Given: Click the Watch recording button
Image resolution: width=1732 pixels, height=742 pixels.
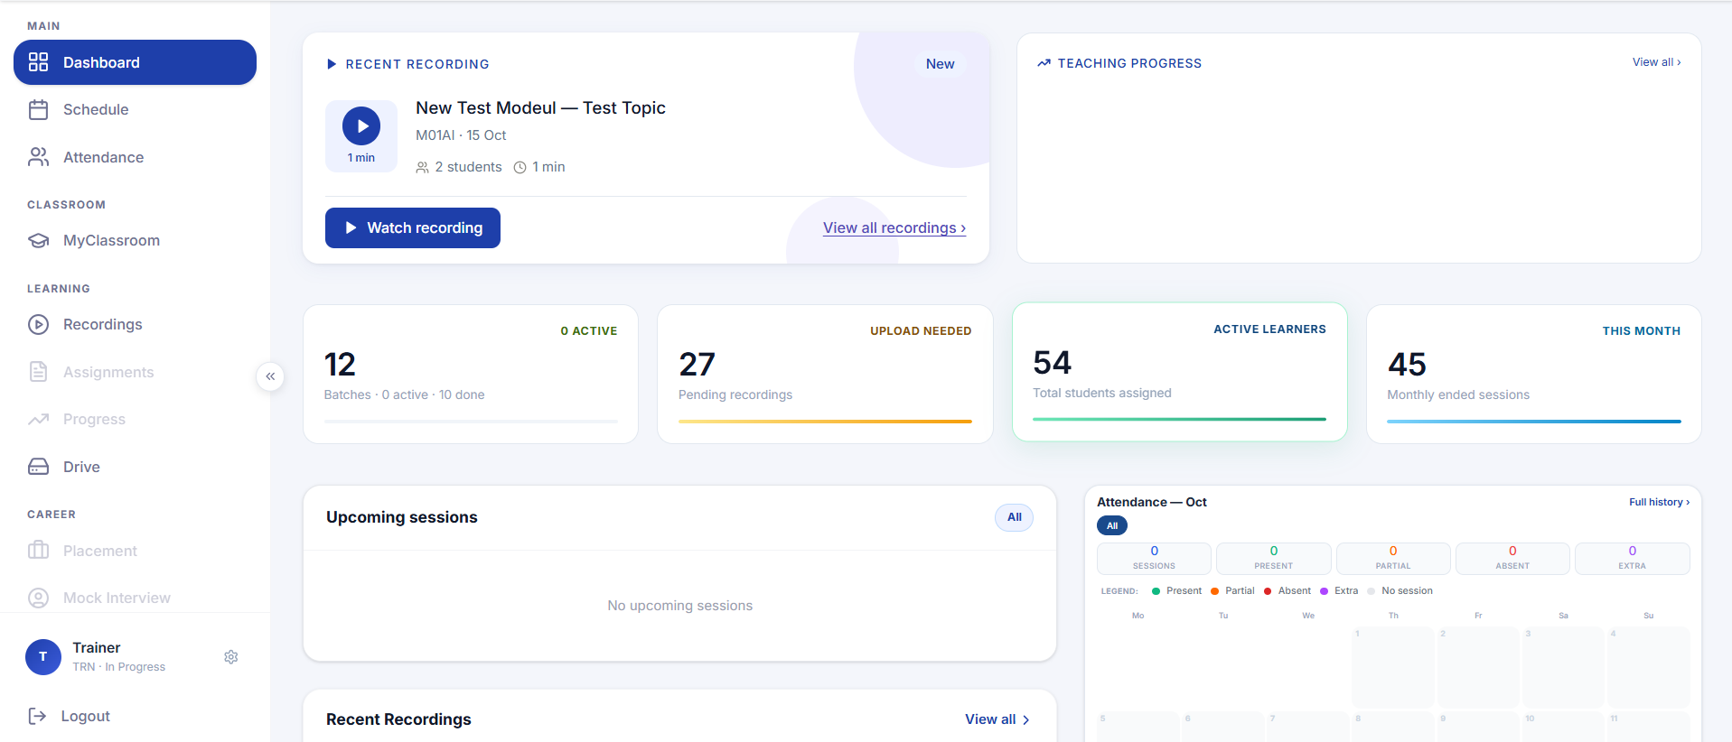Looking at the screenshot, I should (x=413, y=228).
